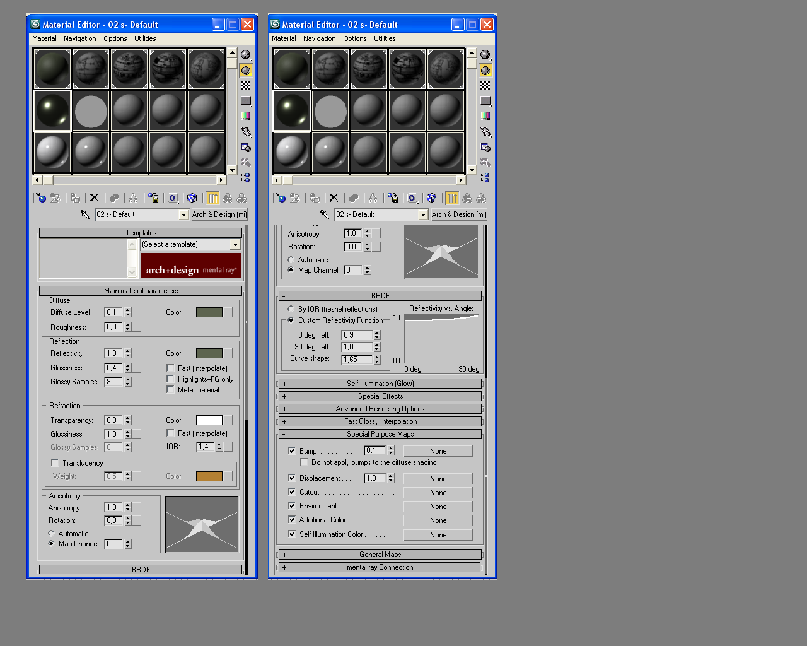Pick material with eyedropper in right window
This screenshot has height=646, width=807.
tap(324, 214)
